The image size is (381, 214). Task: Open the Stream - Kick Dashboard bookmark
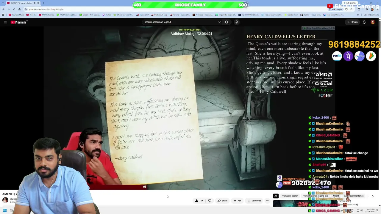[x=90, y=15]
